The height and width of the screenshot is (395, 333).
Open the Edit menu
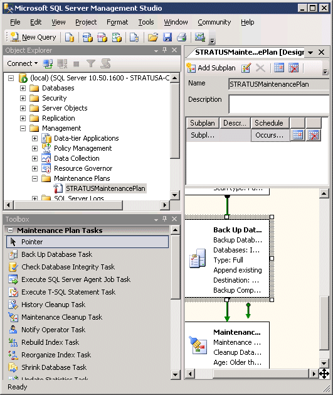click(36, 22)
